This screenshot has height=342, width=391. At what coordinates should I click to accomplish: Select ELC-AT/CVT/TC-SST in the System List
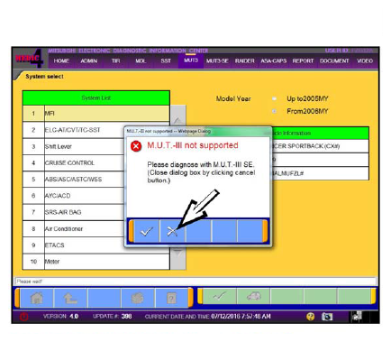(x=74, y=130)
